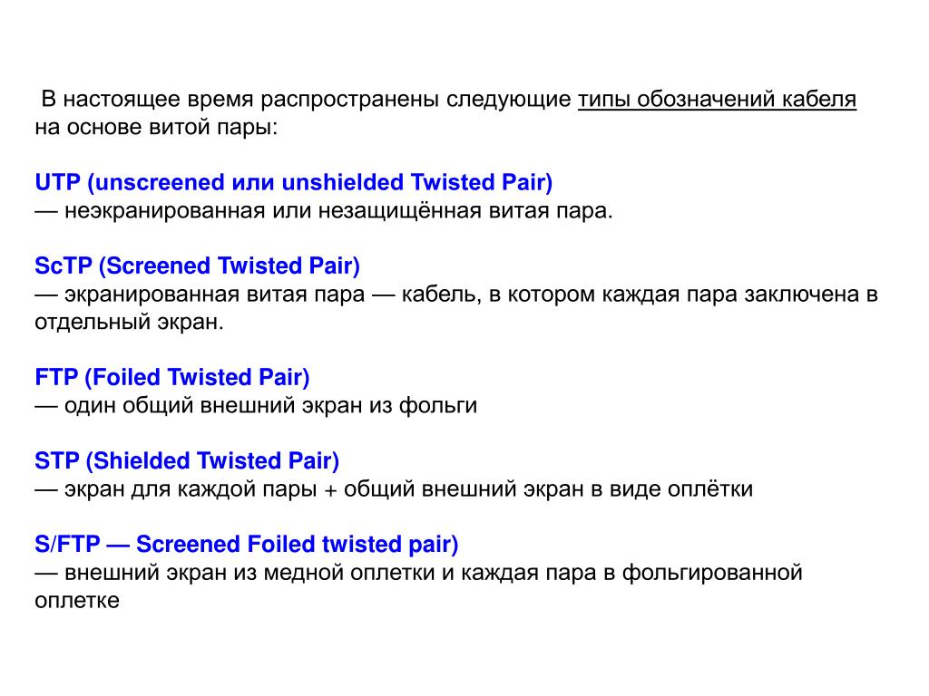Viewport: 929px width, 696px height.
Task: Click the underlined "типы обозначений кабеля" link
Action: coord(717,100)
